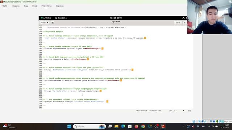Open the Tab Width dropdown

(x=155, y=110)
